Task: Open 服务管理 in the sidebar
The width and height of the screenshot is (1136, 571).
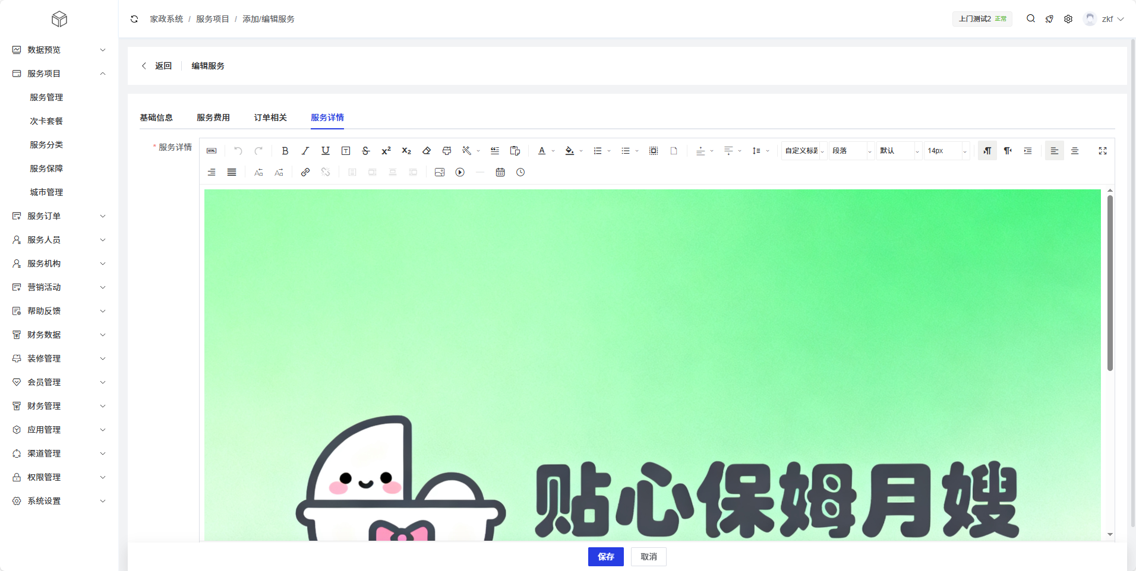Action: [x=46, y=97]
